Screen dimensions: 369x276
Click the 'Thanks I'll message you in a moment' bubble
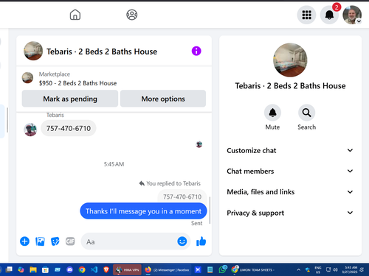[143, 211]
